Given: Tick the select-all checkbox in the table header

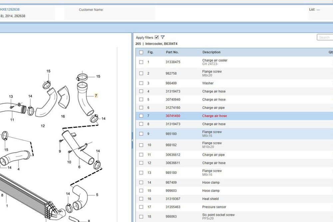Looking at the screenshot, I should (141, 52).
